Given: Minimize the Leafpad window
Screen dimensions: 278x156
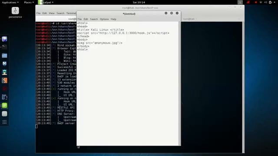Looking at the screenshot, I should click(x=166, y=13).
